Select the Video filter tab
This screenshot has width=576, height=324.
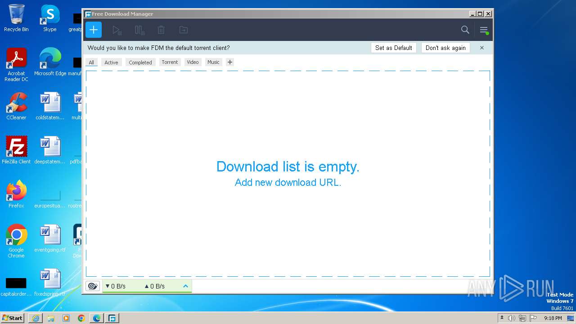point(193,62)
